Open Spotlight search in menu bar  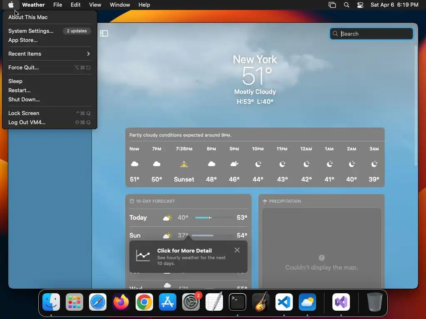(x=347, y=5)
